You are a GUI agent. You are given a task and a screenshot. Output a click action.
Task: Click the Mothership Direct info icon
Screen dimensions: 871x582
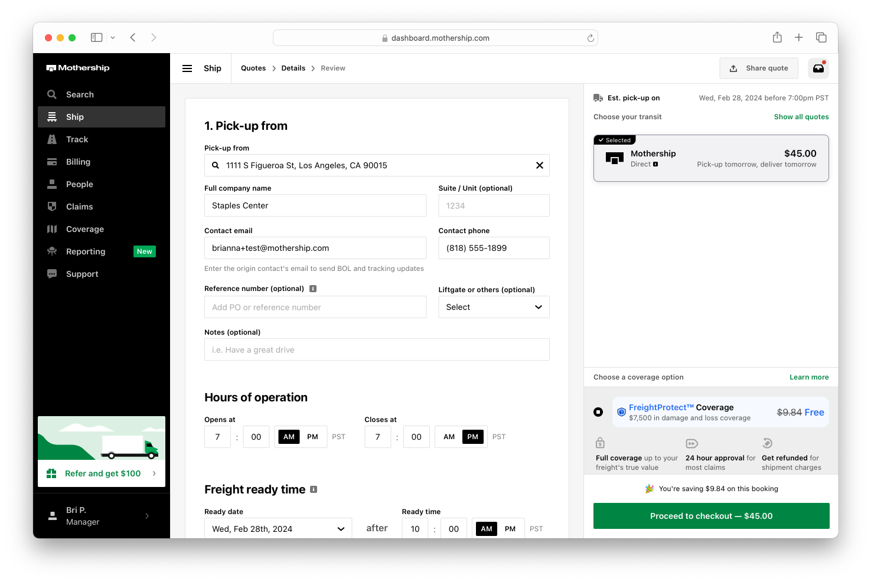pos(655,164)
